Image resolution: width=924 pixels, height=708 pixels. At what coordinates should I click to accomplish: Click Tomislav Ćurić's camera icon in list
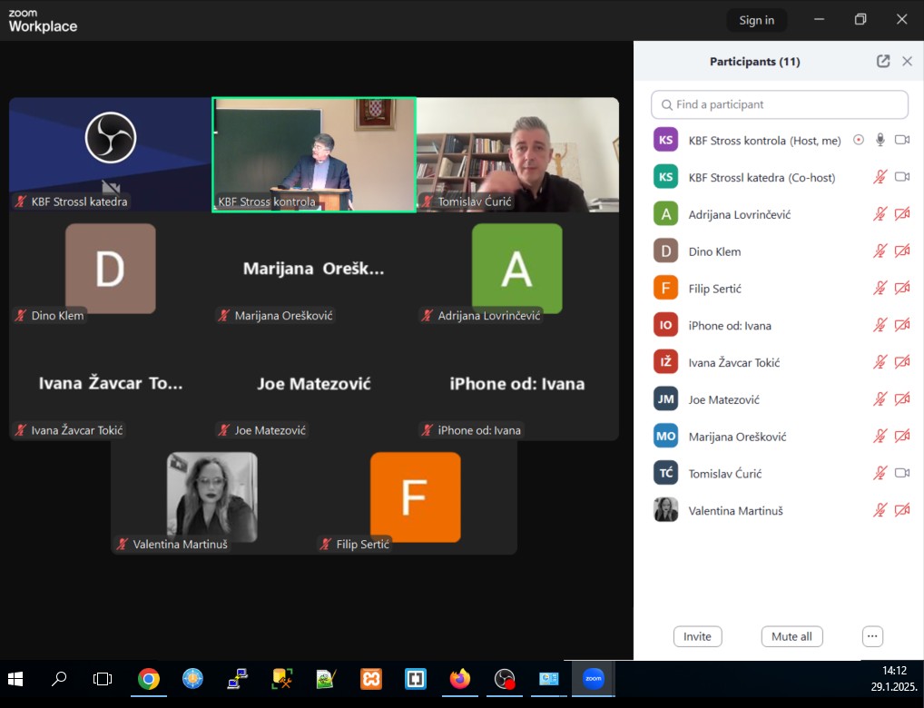pos(902,473)
